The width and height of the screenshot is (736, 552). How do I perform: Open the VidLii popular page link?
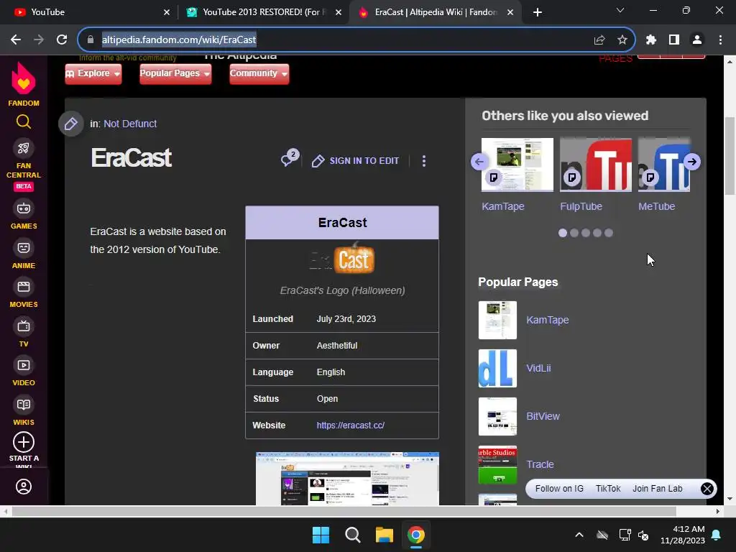(x=538, y=368)
